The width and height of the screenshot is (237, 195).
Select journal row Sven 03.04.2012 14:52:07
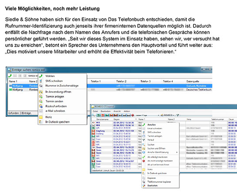[164, 161]
